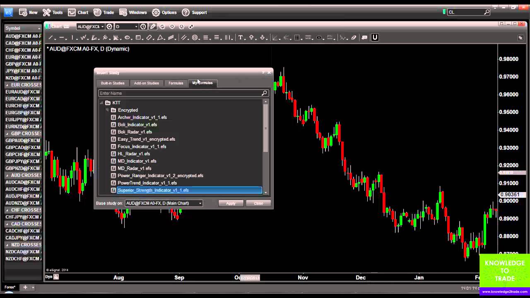This screenshot has height=298, width=530.
Task: Select the ellipse drawing tool
Action: point(127,38)
